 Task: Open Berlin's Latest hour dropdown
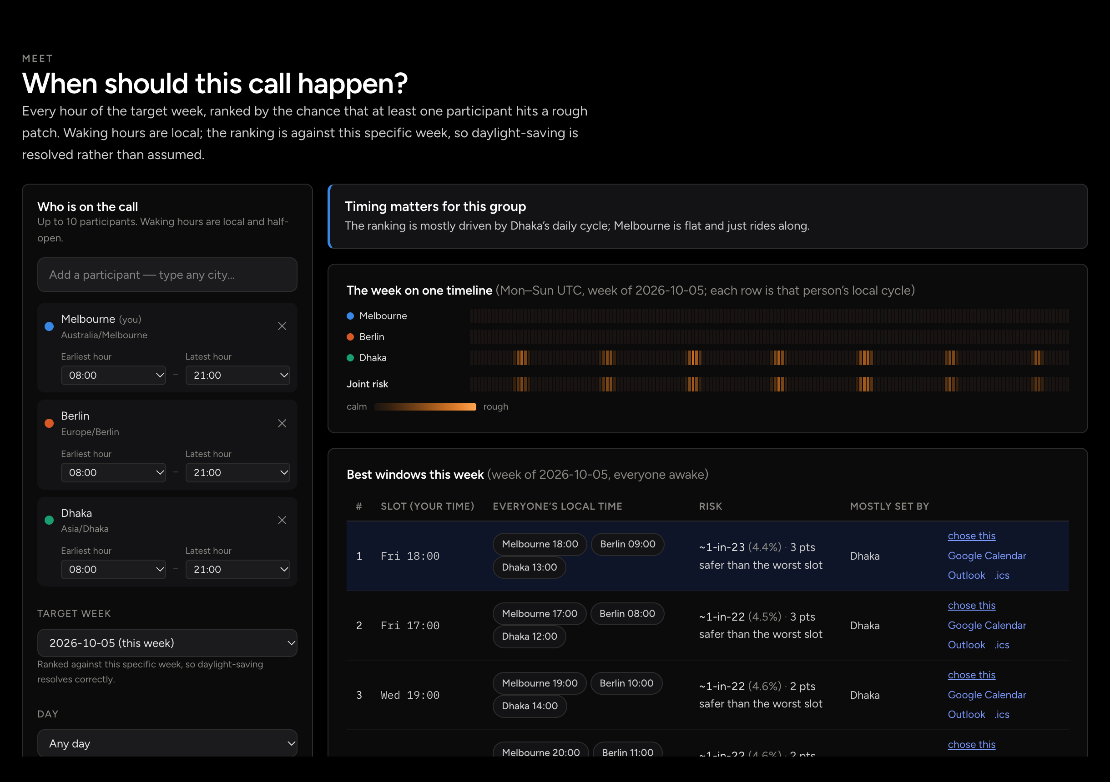click(238, 472)
